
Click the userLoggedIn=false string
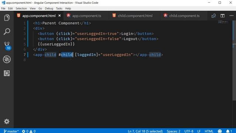click(x=98, y=39)
